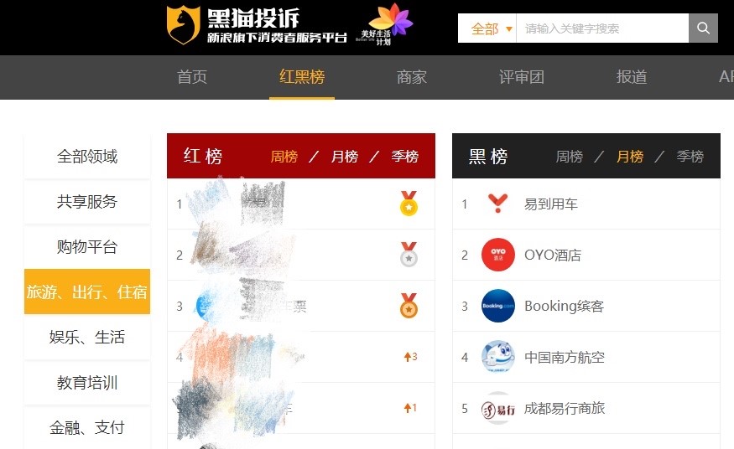Open the 中国南方航空 merchant name
The image size is (734, 449).
pyautogui.click(x=565, y=358)
